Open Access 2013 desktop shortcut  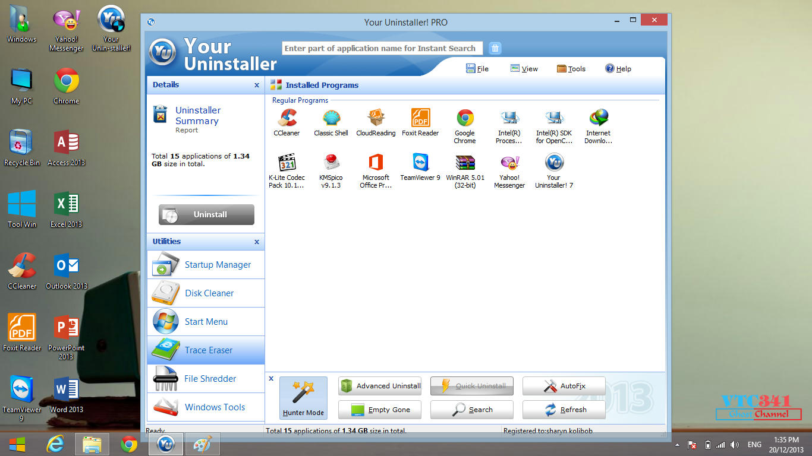tap(67, 148)
